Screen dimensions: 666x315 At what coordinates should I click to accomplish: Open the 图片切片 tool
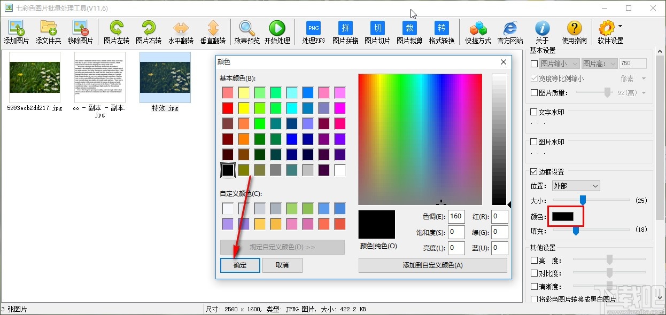(378, 32)
